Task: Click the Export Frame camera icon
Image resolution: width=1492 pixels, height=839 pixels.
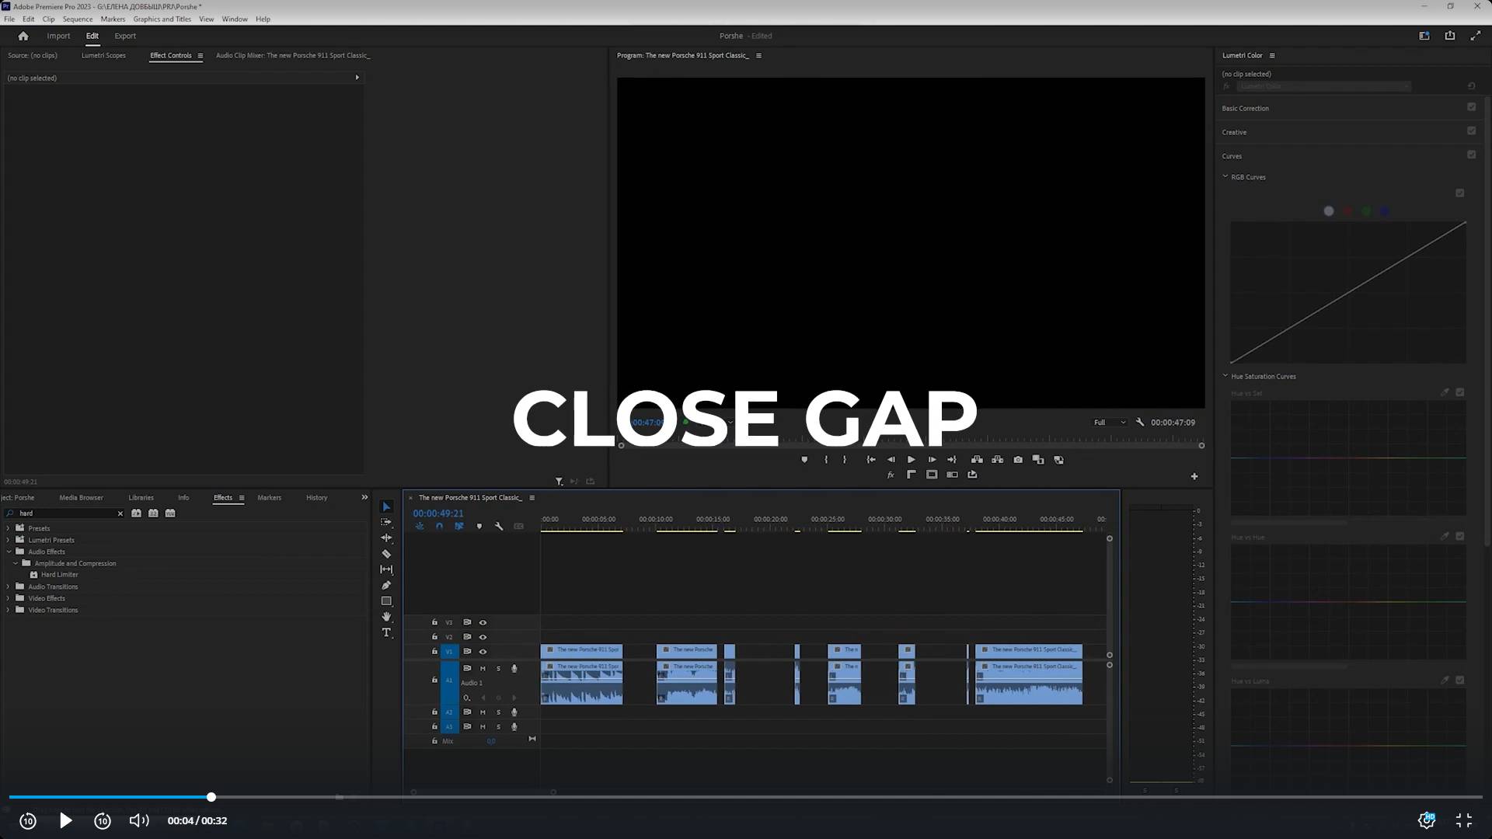Action: tap(1018, 460)
